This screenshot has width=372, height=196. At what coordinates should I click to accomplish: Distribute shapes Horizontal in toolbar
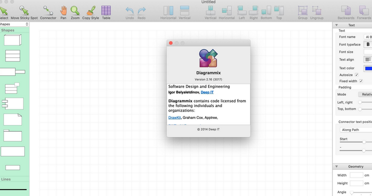[x=168, y=12]
